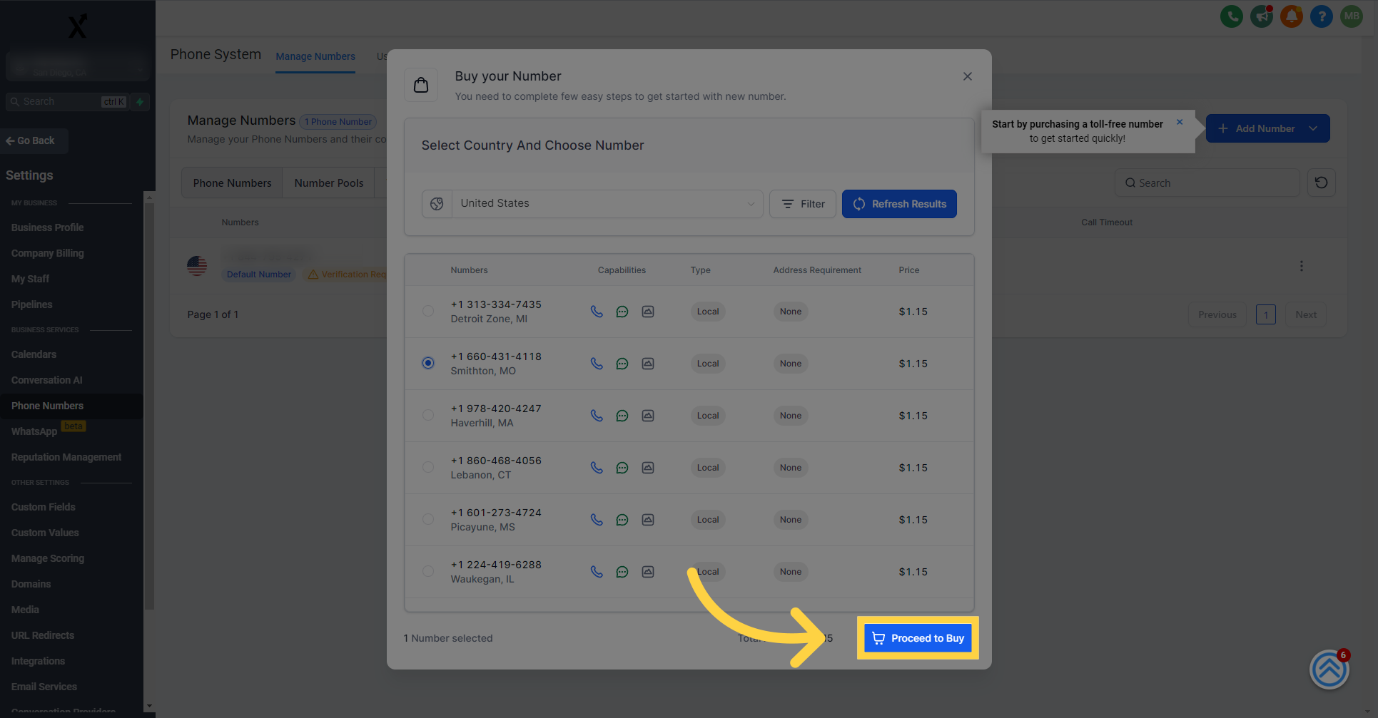Open the orange notifications bell
This screenshot has height=718, width=1378.
click(1291, 16)
